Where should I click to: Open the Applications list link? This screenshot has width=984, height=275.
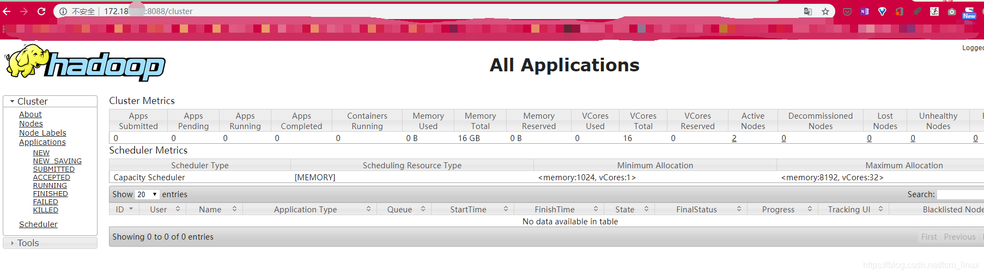42,142
